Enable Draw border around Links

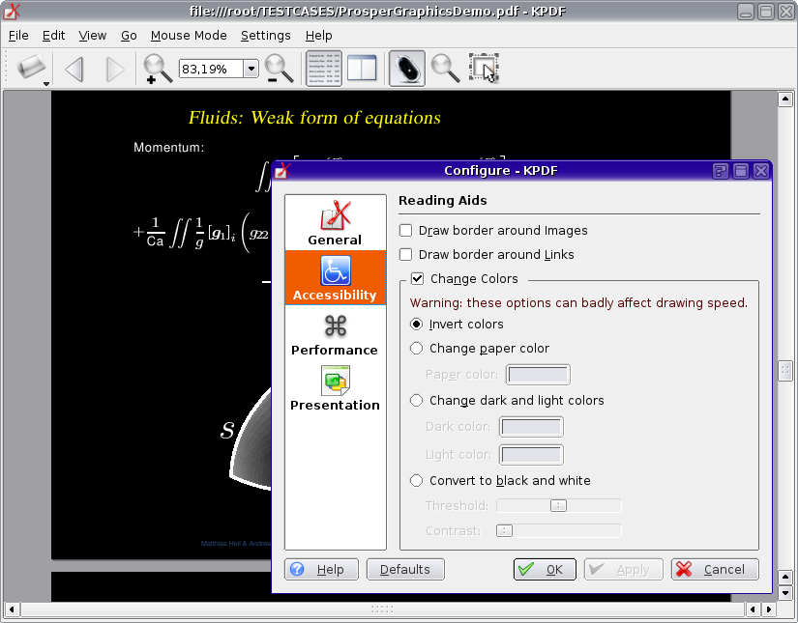405,255
